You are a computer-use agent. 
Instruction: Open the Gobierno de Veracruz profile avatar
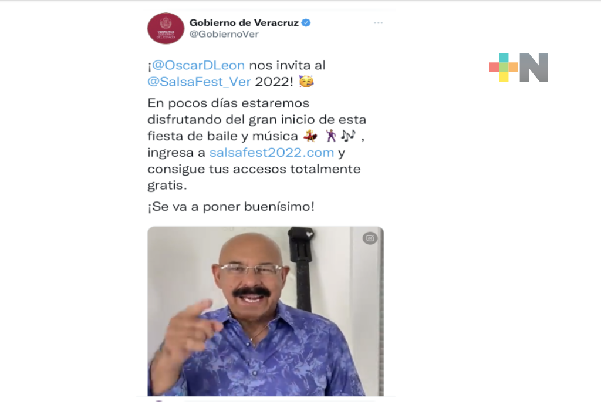(x=166, y=28)
